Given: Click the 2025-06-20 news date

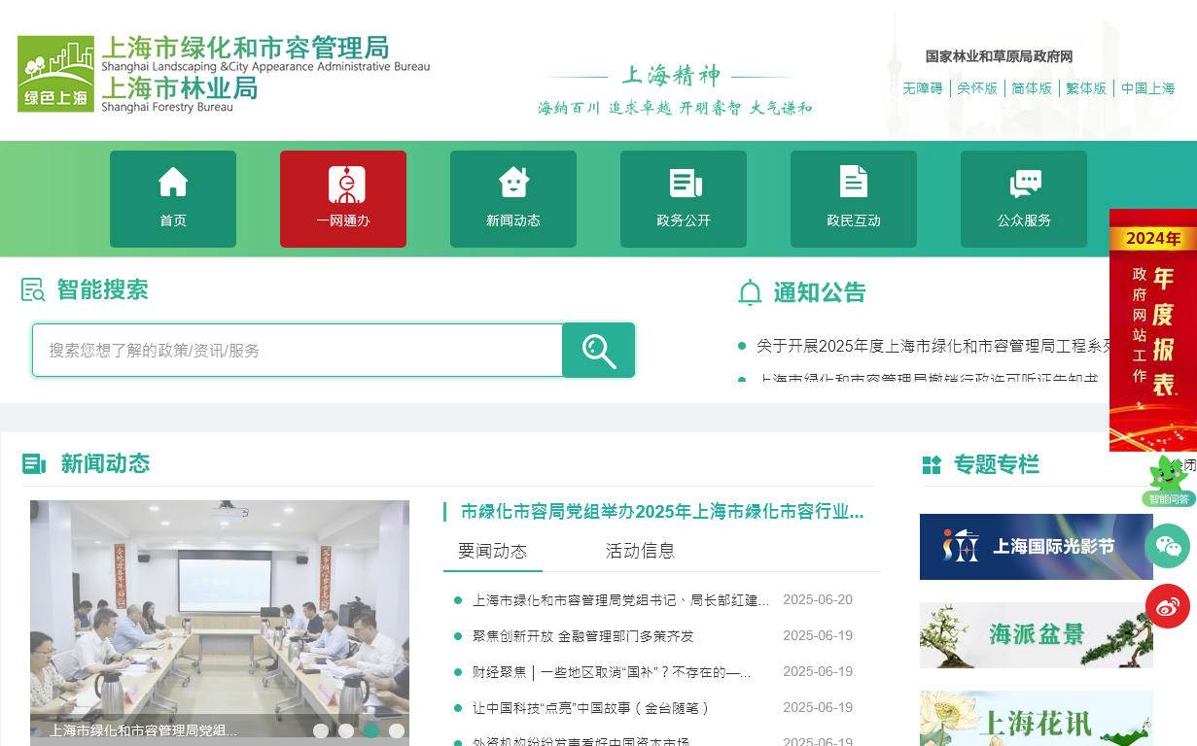Looking at the screenshot, I should [818, 599].
